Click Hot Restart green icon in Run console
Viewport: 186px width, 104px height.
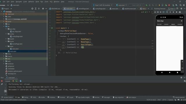(x=16, y=81)
